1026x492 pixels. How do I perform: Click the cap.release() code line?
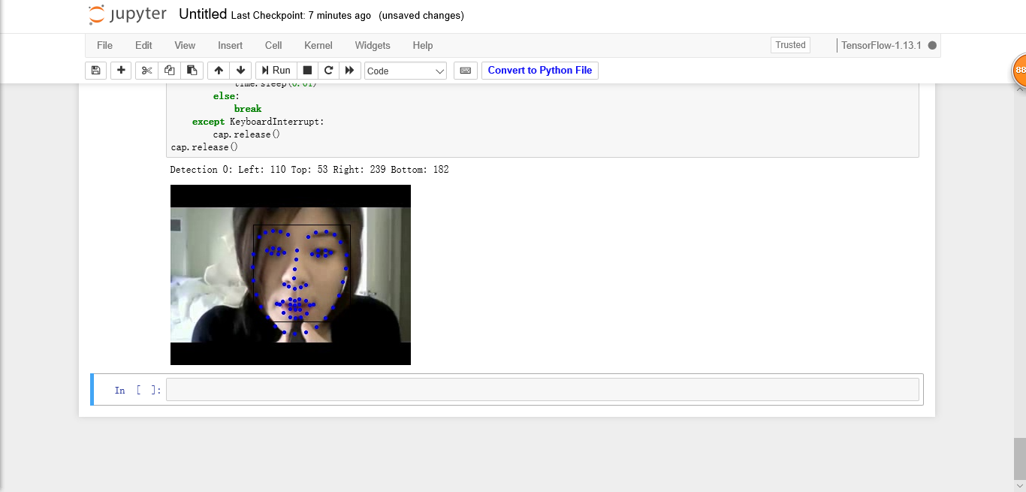(204, 147)
